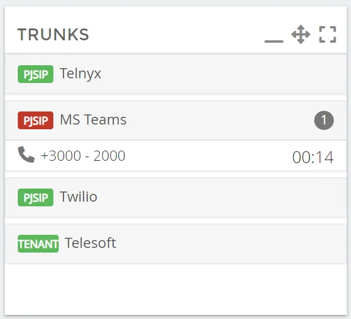
Task: Click the move panel arrows icon
Action: coord(301,34)
